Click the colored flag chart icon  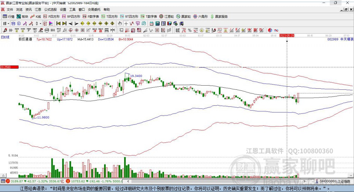point(51,24)
